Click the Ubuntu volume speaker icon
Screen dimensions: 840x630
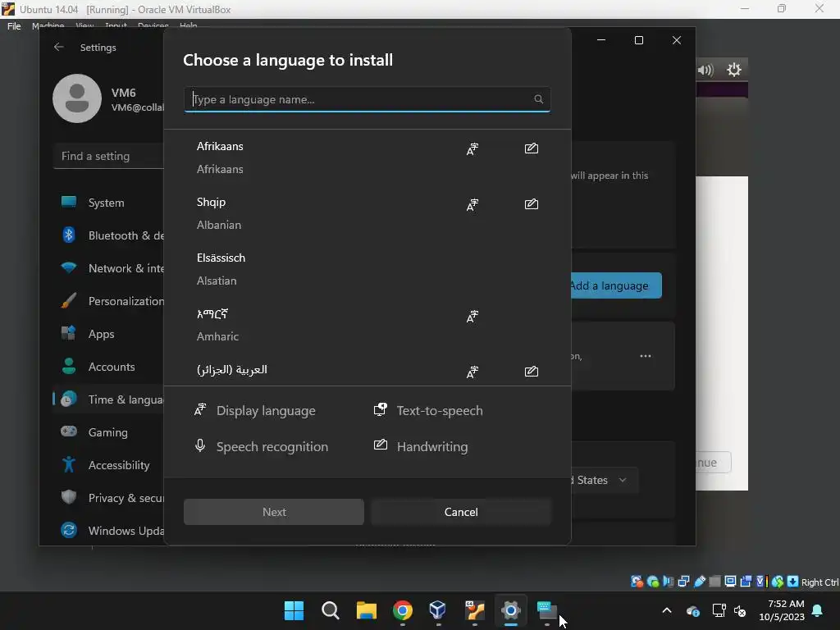pos(706,71)
